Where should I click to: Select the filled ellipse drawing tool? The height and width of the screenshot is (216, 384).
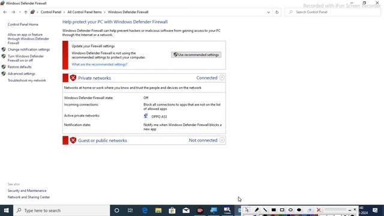click(x=299, y=210)
